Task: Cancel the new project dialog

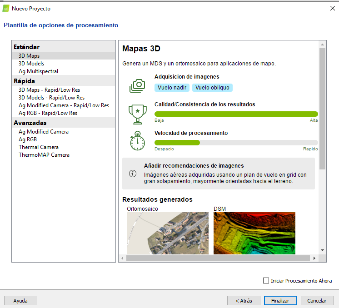Action: [317, 301]
